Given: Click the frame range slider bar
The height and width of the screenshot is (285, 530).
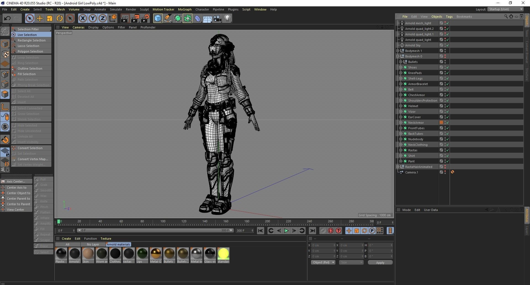Looking at the screenshot, I should (x=155, y=230).
